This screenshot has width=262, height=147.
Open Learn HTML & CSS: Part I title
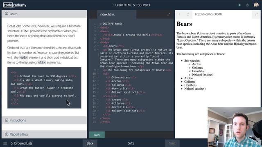pos(133,5)
